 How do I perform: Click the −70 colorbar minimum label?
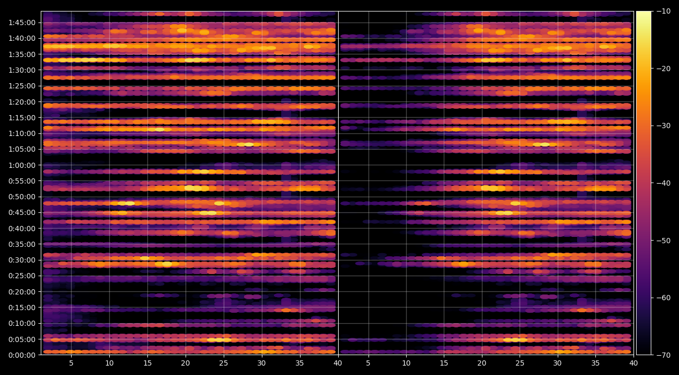coord(663,355)
